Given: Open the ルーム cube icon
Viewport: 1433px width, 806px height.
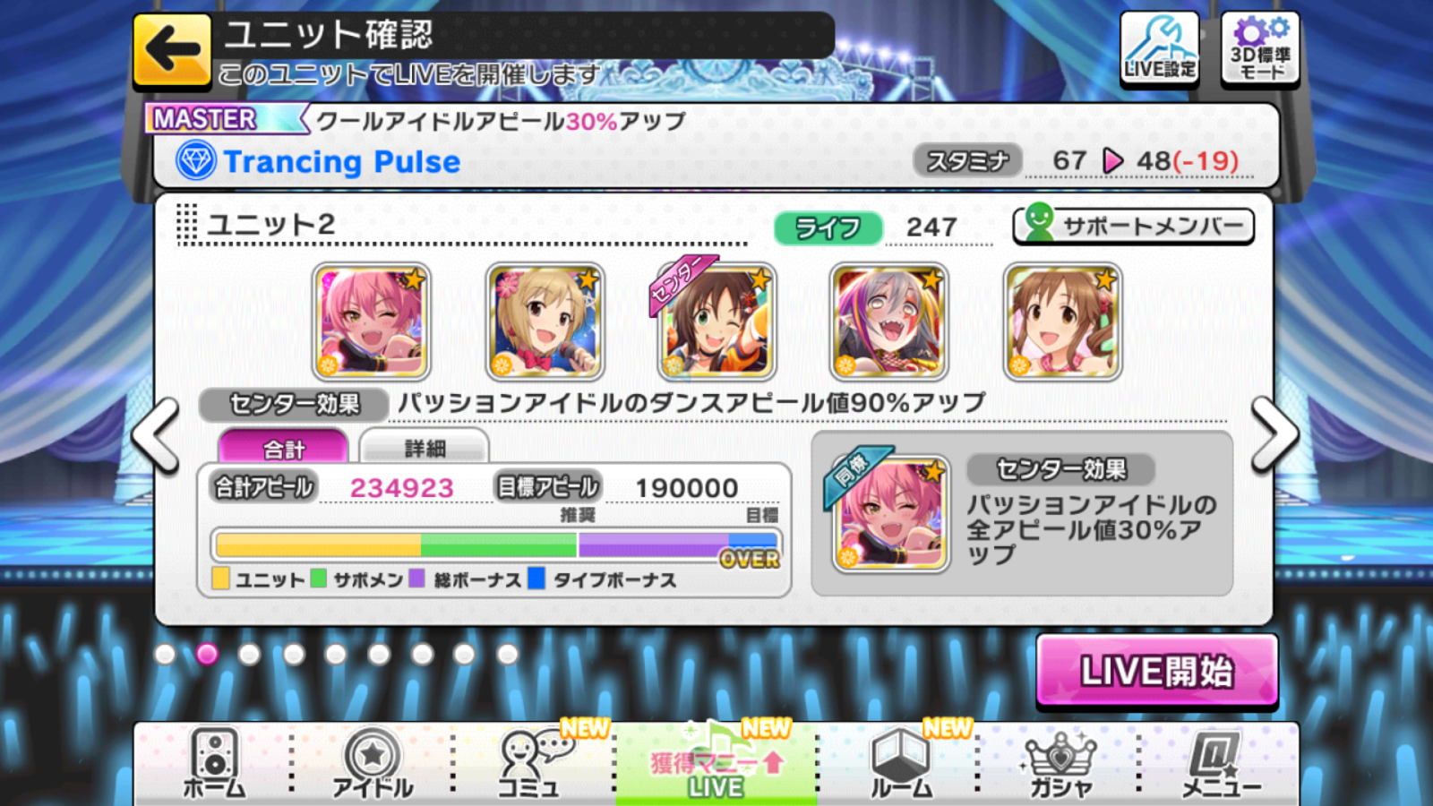Looking at the screenshot, I should coord(900,763).
